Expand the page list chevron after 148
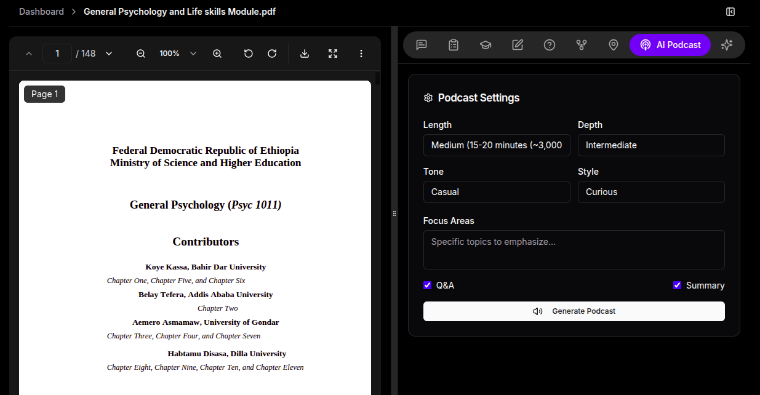 (x=109, y=54)
